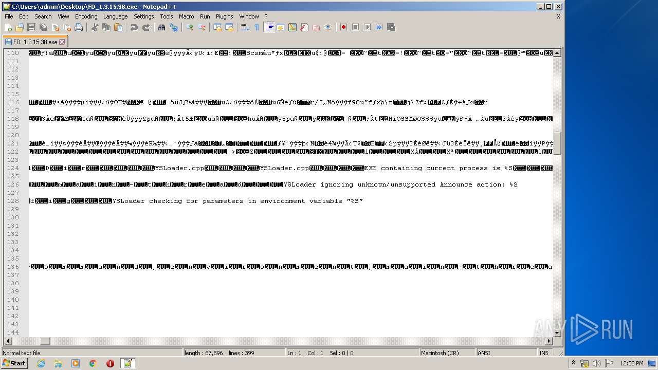Open the Run menu

[205, 16]
